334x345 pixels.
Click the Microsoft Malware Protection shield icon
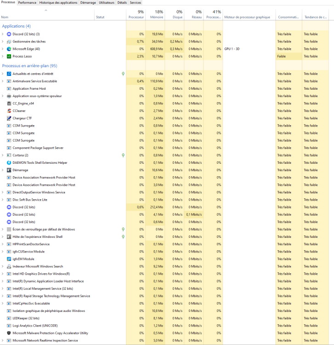[9, 333]
